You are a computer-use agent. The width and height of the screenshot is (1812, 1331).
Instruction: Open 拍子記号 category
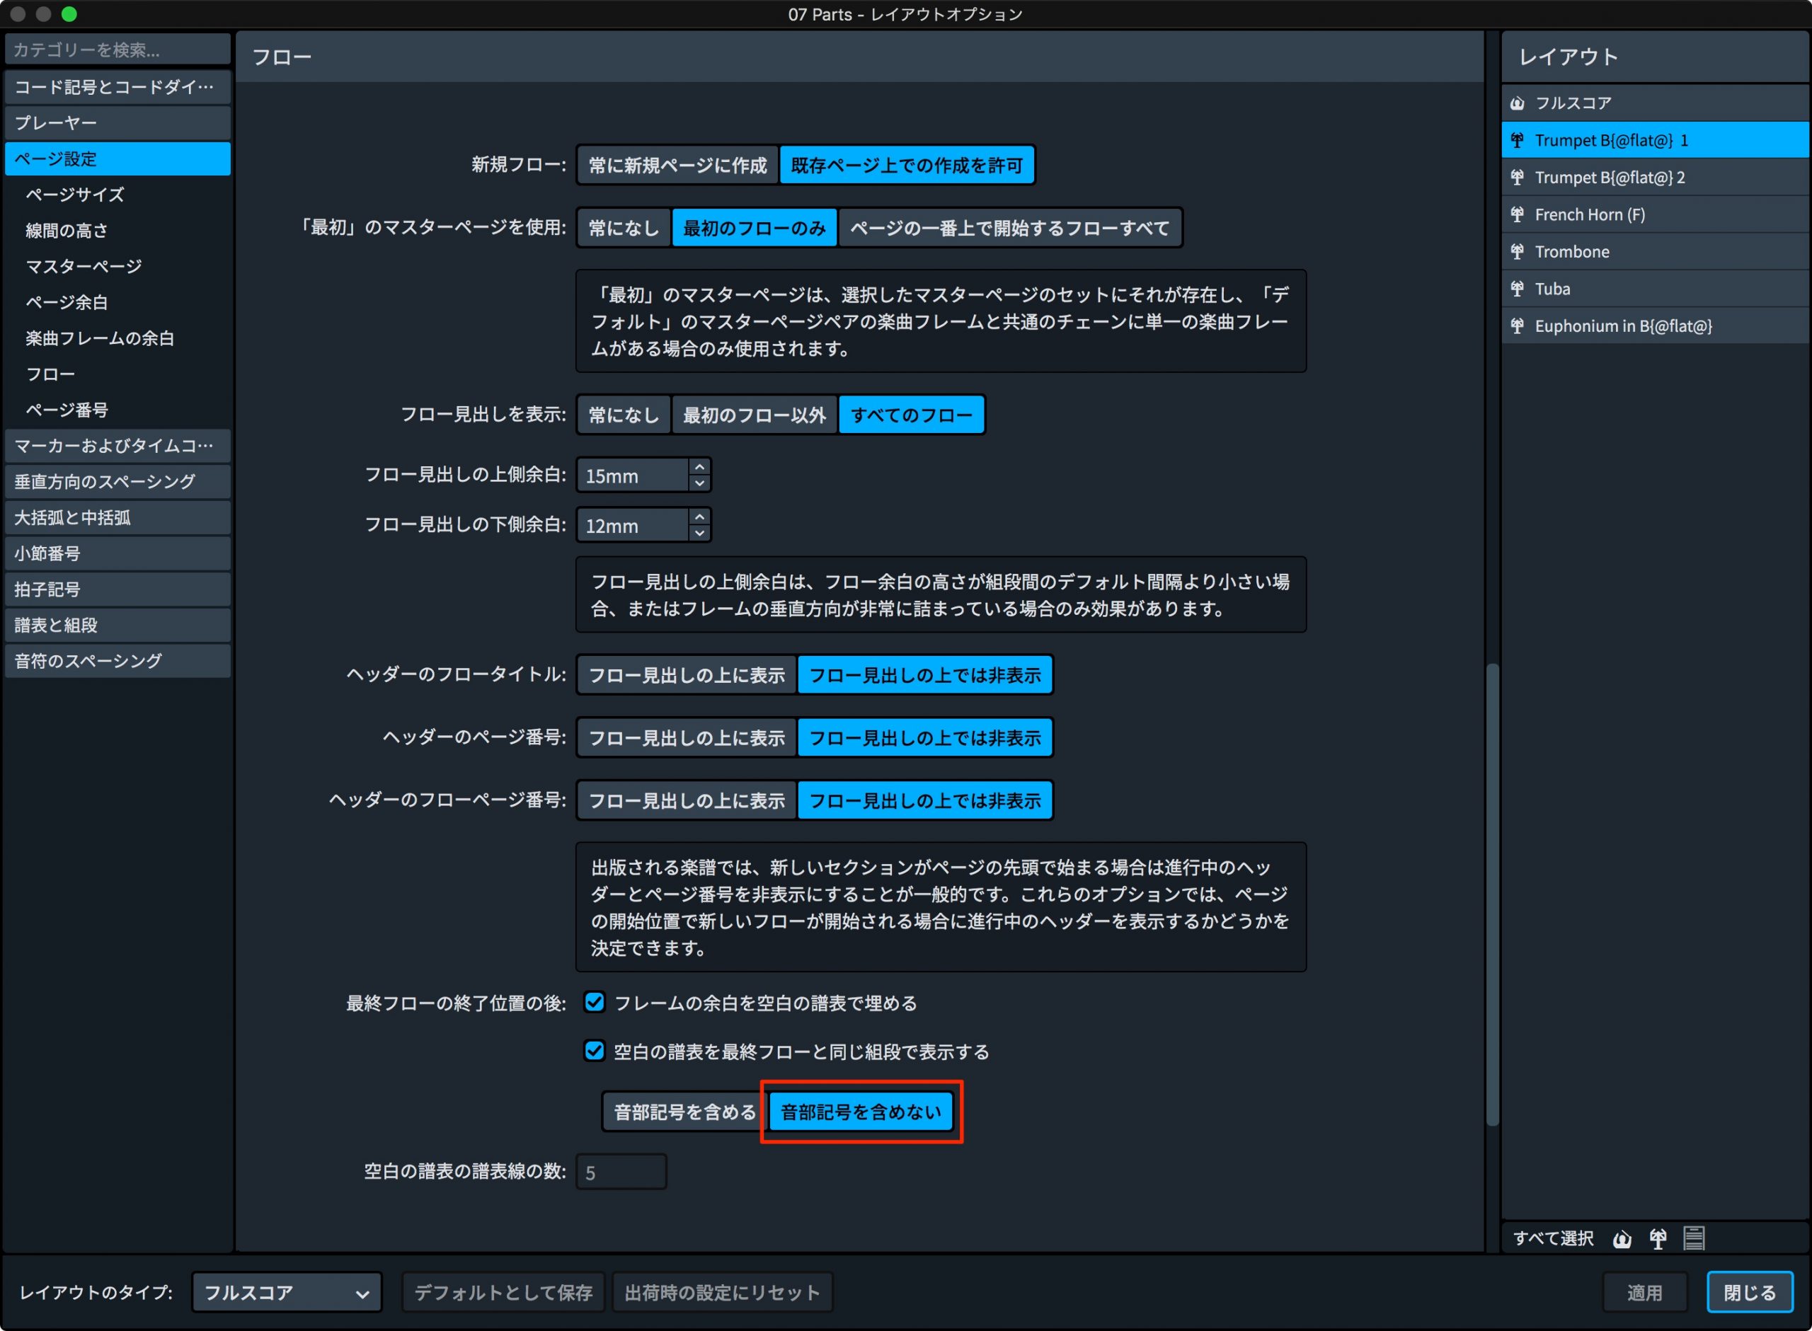[x=117, y=589]
